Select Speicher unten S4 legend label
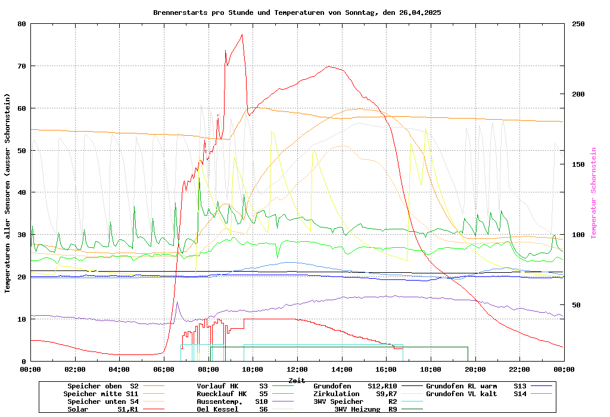610x417 pixels. [x=101, y=402]
